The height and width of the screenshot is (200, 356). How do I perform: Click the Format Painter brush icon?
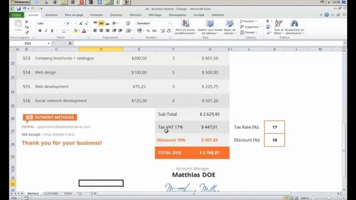coord(27,32)
